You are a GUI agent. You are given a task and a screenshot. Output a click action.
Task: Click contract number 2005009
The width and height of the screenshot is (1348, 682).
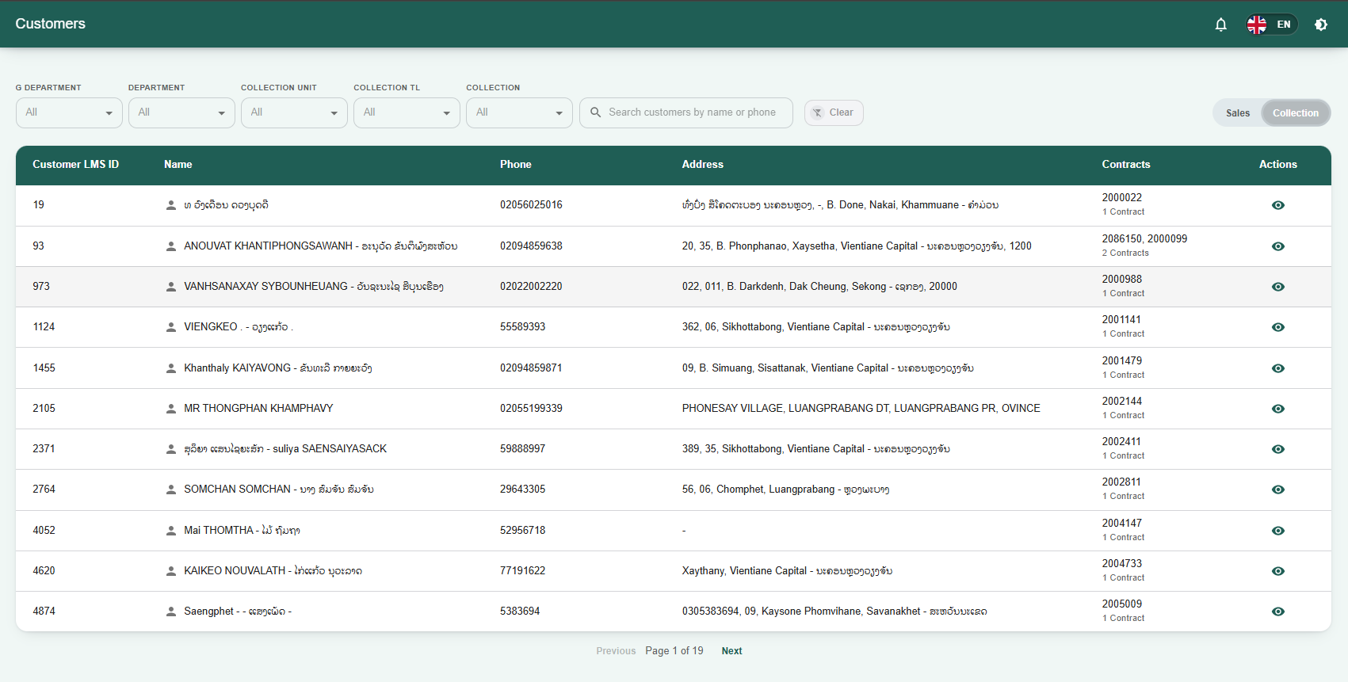1122,604
